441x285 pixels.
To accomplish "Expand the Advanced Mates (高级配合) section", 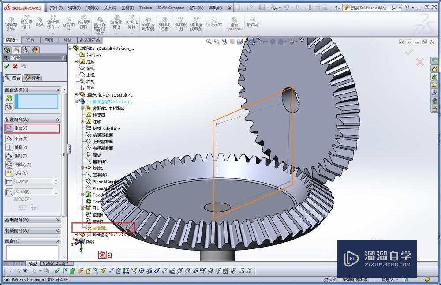I will tap(32, 220).
